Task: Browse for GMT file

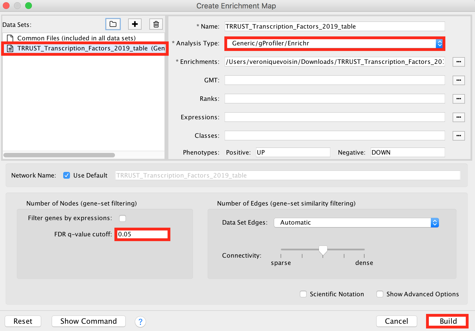Action: click(x=458, y=80)
